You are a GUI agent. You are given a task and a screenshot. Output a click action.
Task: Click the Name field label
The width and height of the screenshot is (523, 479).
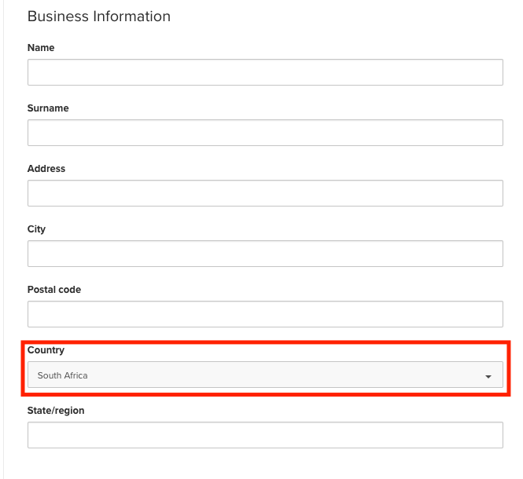pyautogui.click(x=41, y=48)
